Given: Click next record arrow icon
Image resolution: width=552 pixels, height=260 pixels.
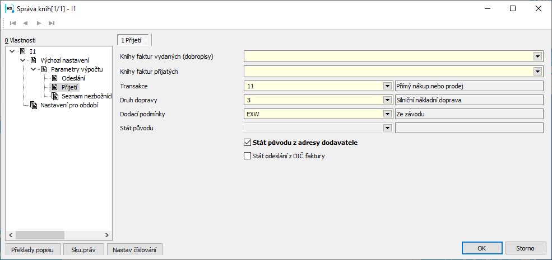Looking at the screenshot, I should tap(39, 23).
